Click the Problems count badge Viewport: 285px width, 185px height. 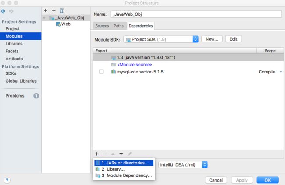(36, 96)
